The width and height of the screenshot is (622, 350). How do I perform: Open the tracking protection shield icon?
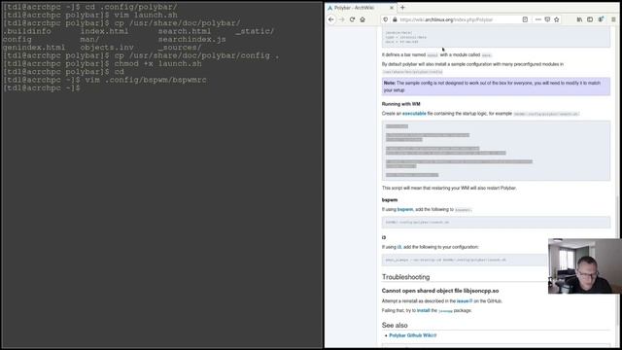point(385,19)
